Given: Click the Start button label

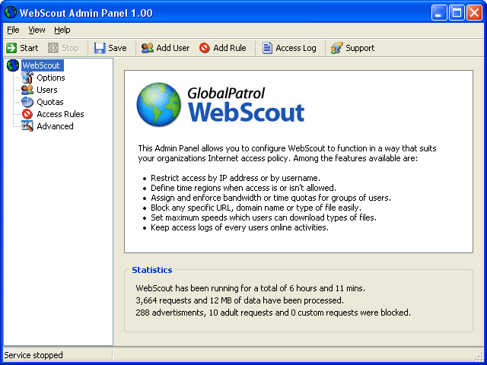Looking at the screenshot, I should click(29, 48).
